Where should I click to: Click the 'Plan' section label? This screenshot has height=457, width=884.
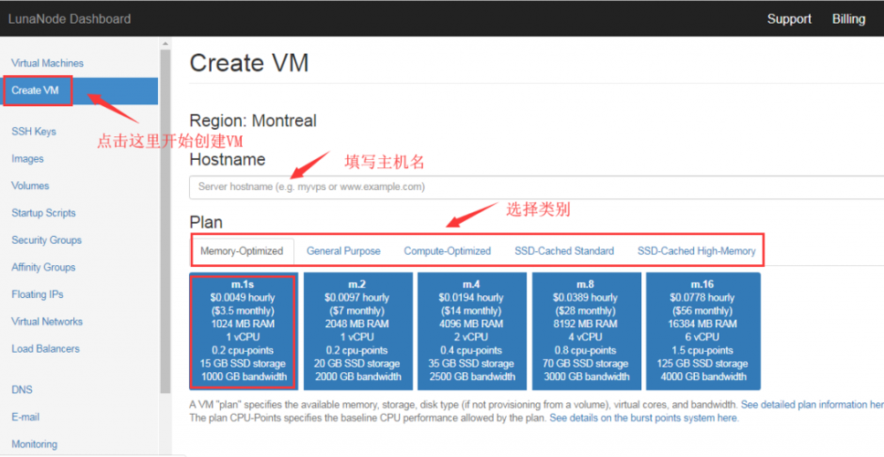[x=205, y=222]
